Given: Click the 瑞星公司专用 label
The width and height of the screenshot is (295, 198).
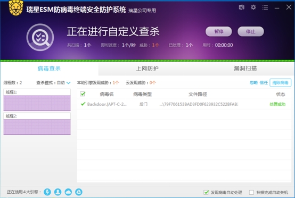Looking at the screenshot, I should [x=142, y=11].
